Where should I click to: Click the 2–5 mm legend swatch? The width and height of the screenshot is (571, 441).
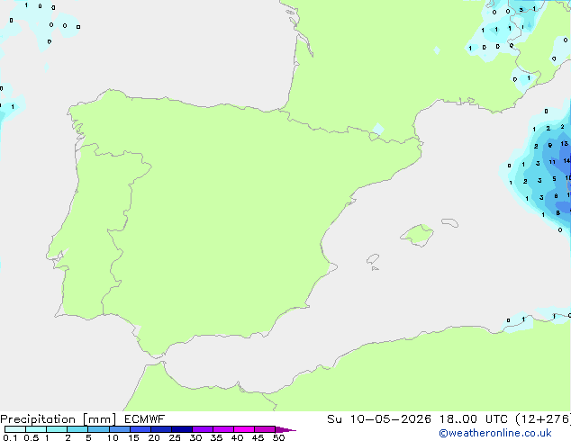tap(77, 429)
